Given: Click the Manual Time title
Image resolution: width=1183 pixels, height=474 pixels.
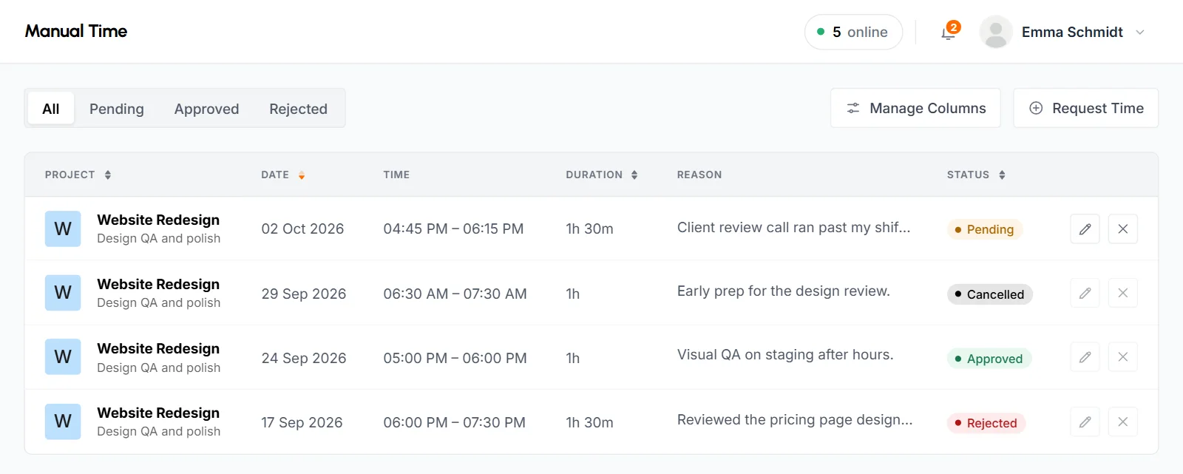Looking at the screenshot, I should pos(76,31).
